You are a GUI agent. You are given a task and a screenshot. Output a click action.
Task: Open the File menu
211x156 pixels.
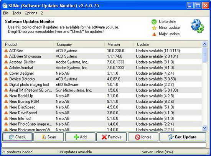click(x=6, y=13)
